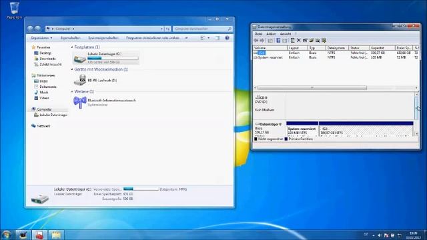Click the volume icon in system tray
This screenshot has height=240, width=427.
[380, 235]
